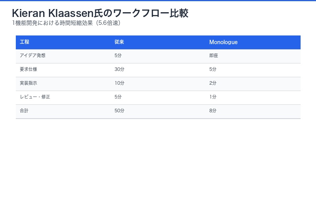
Task: Select the '要求仕様' row label
Action: coord(28,70)
